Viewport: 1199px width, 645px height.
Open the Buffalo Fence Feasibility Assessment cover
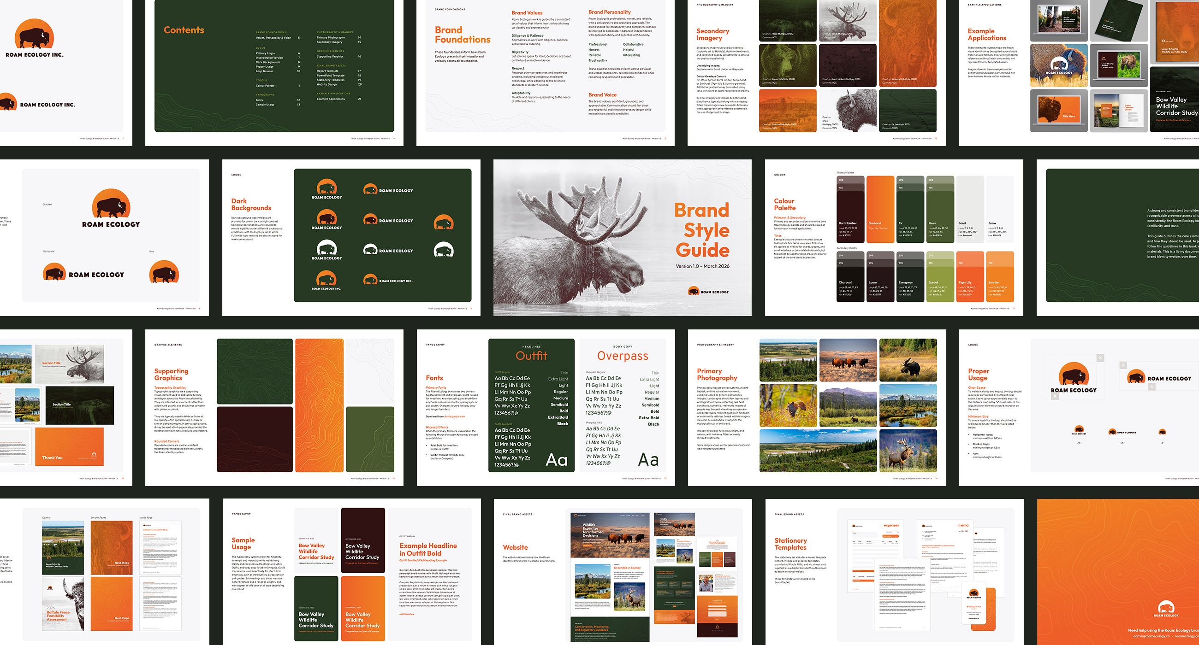coord(63,604)
